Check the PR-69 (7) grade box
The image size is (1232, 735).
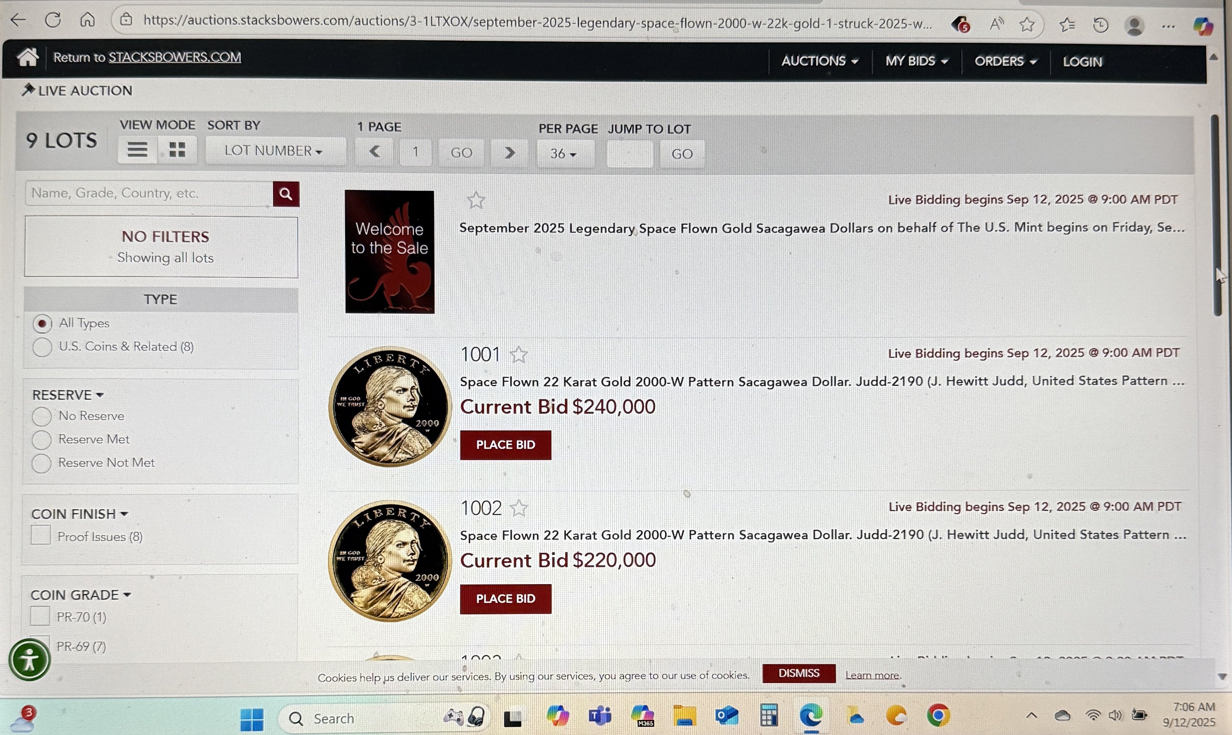pos(40,645)
